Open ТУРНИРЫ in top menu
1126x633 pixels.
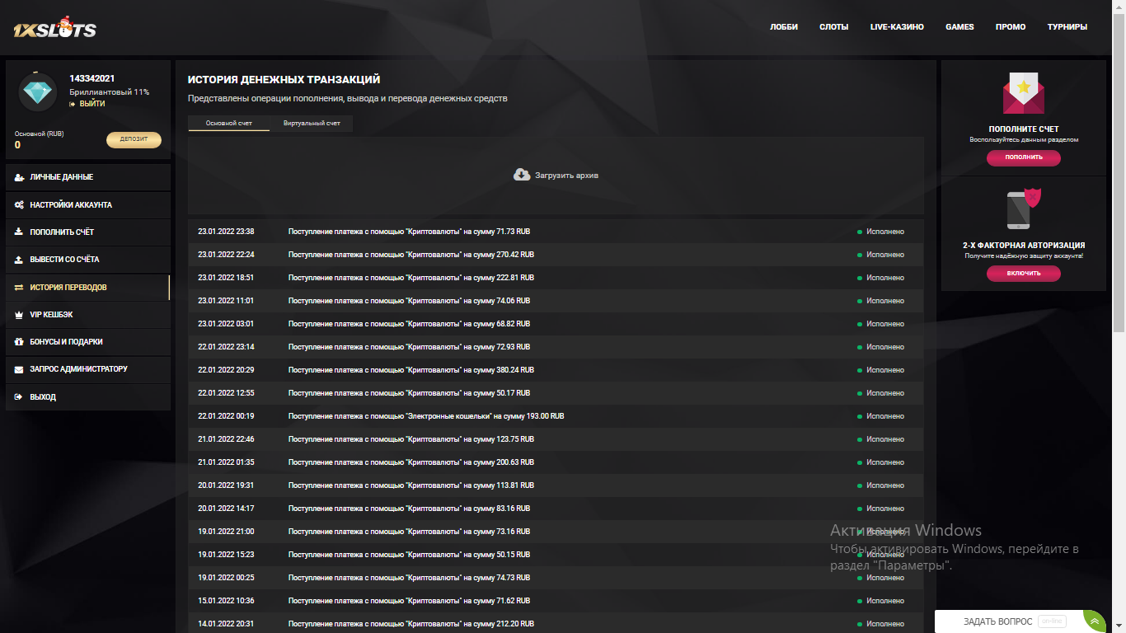tap(1067, 27)
